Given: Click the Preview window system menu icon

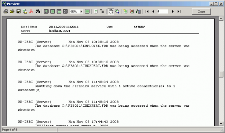Looking at the screenshot, I should [4, 4].
